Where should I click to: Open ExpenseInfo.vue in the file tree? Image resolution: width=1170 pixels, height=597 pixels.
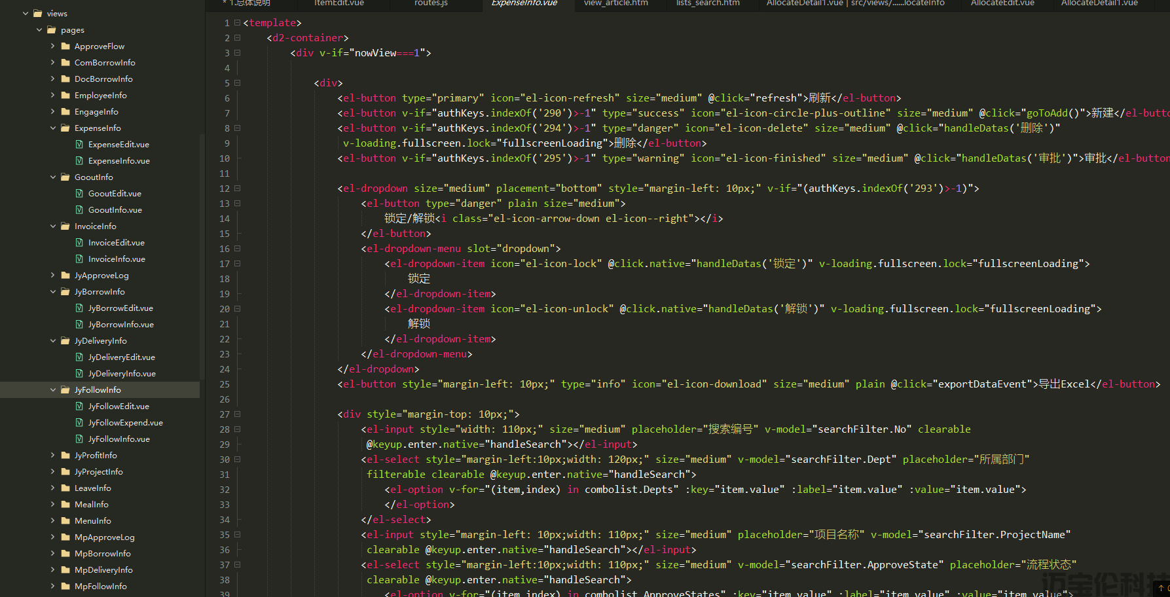point(119,161)
